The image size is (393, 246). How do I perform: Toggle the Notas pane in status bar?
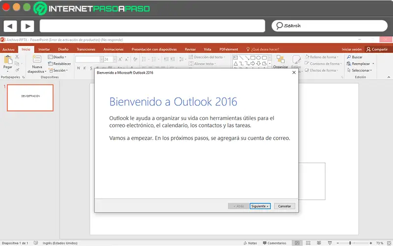(251, 243)
